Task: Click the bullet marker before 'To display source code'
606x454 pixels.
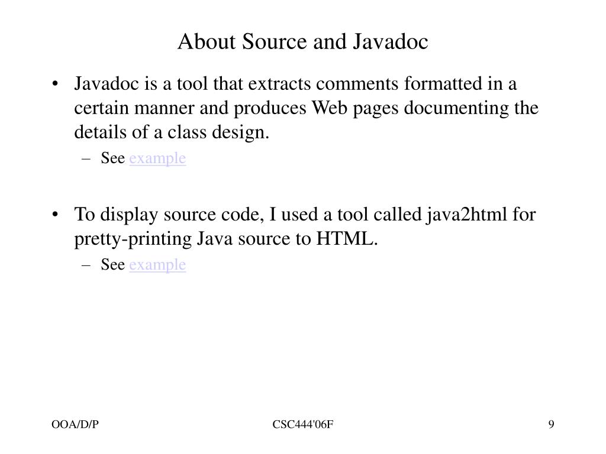Action: (55, 215)
